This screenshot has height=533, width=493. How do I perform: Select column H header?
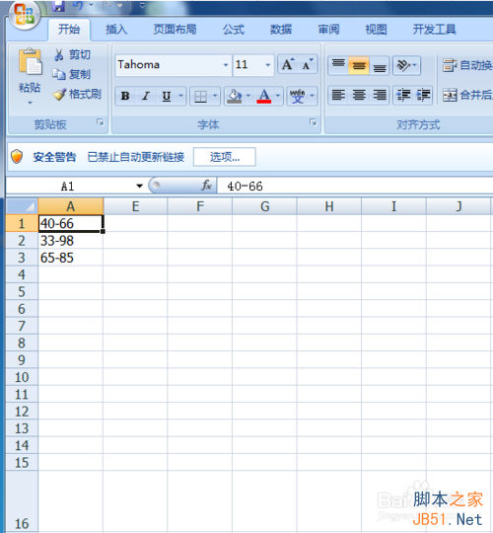click(329, 206)
